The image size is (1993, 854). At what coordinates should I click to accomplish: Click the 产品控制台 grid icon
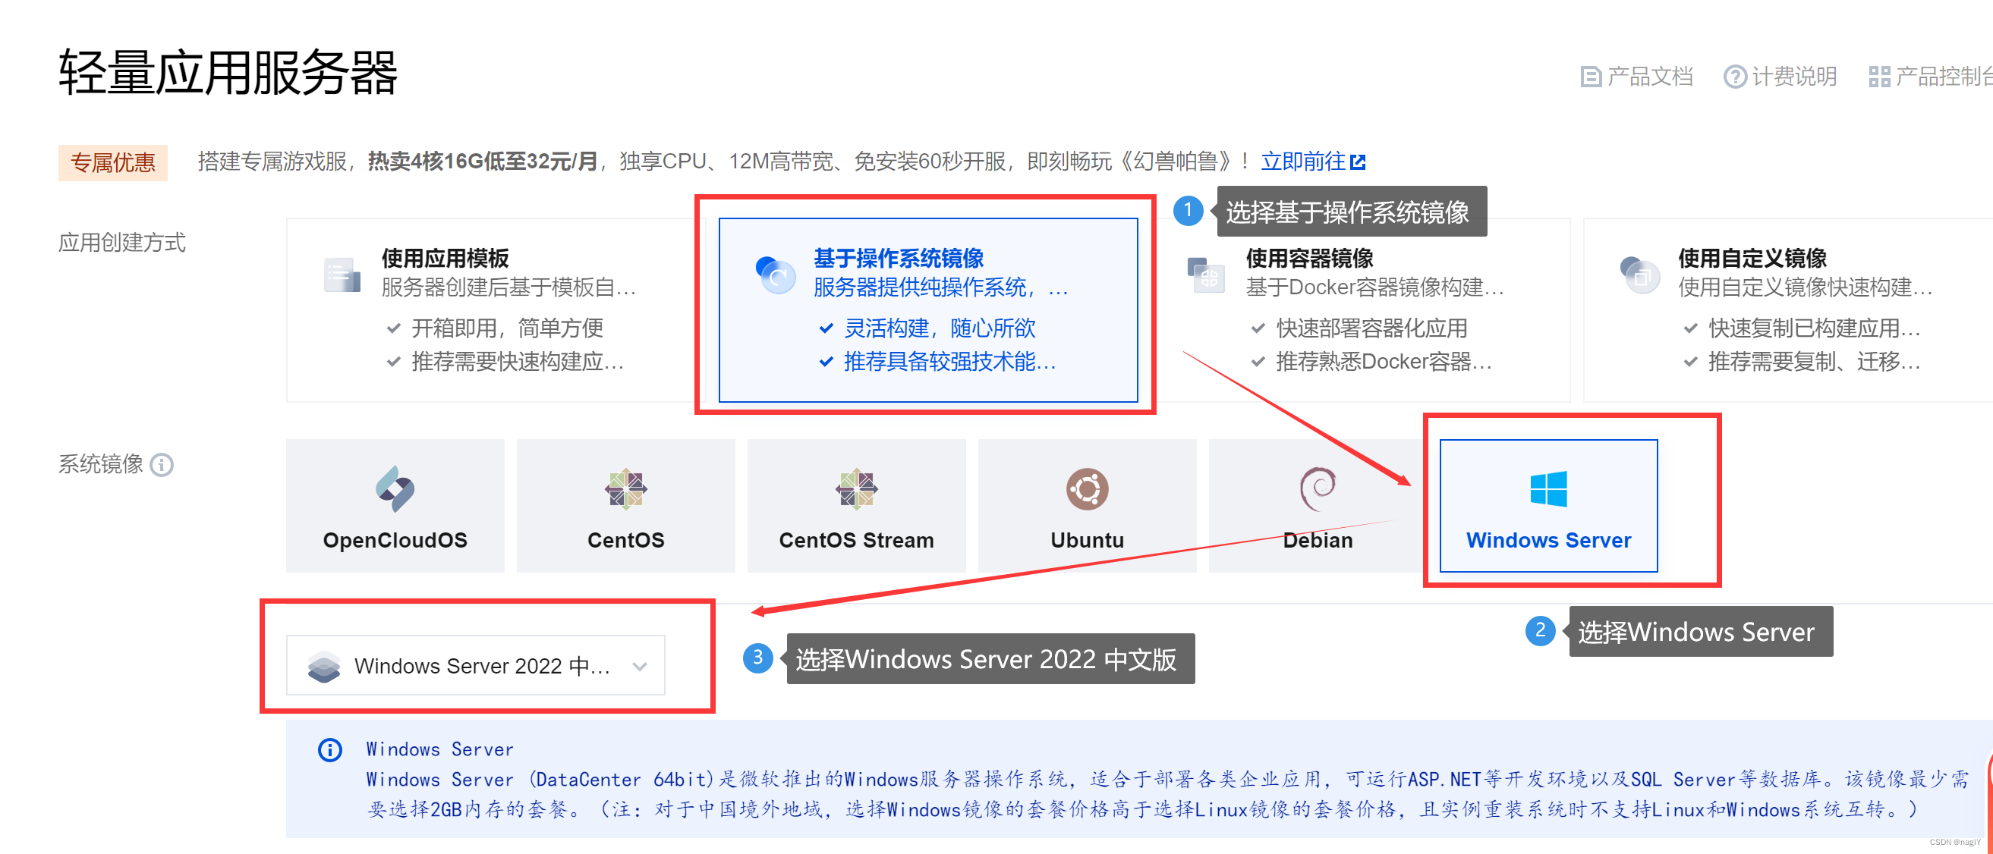click(x=1879, y=77)
